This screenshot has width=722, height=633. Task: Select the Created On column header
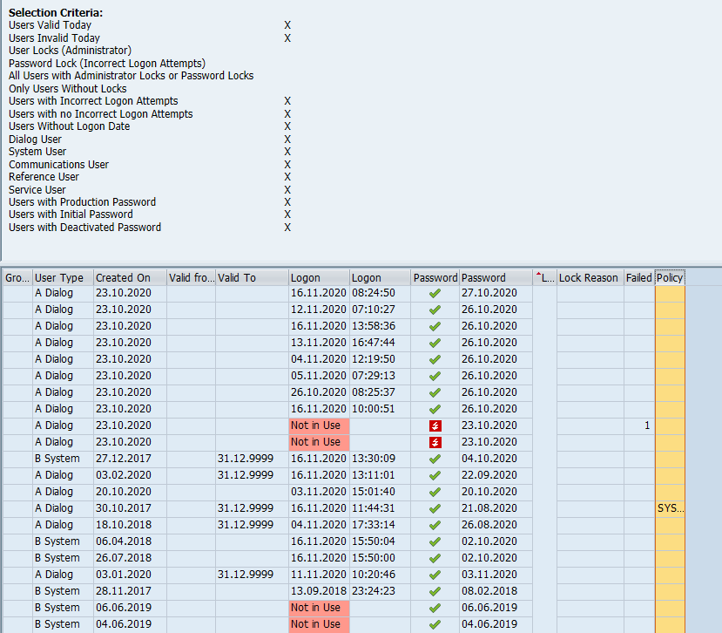click(122, 277)
